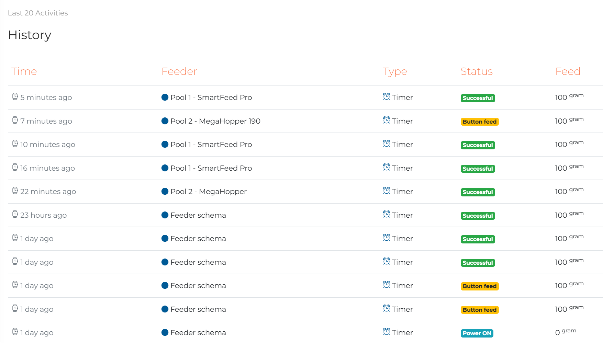Open Feeder schema in 23 hours ago row
This screenshot has height=343, width=603.
[198, 215]
